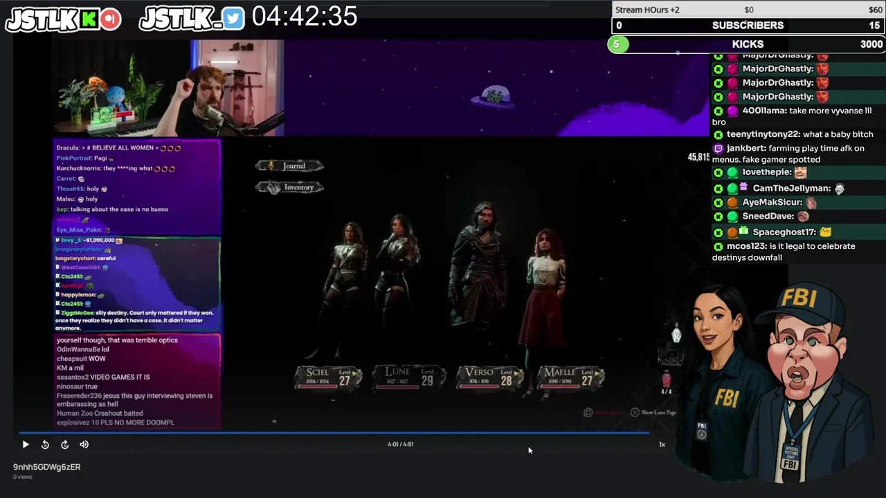Screen dimensions: 886x498
Task: Click the gift badge beside CamTheJellyman
Action: pyautogui.click(x=744, y=187)
